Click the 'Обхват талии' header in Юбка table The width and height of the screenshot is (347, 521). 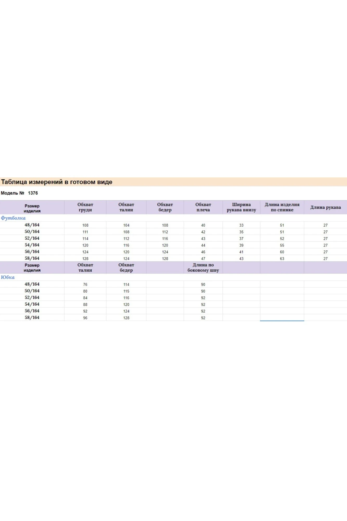point(85,268)
